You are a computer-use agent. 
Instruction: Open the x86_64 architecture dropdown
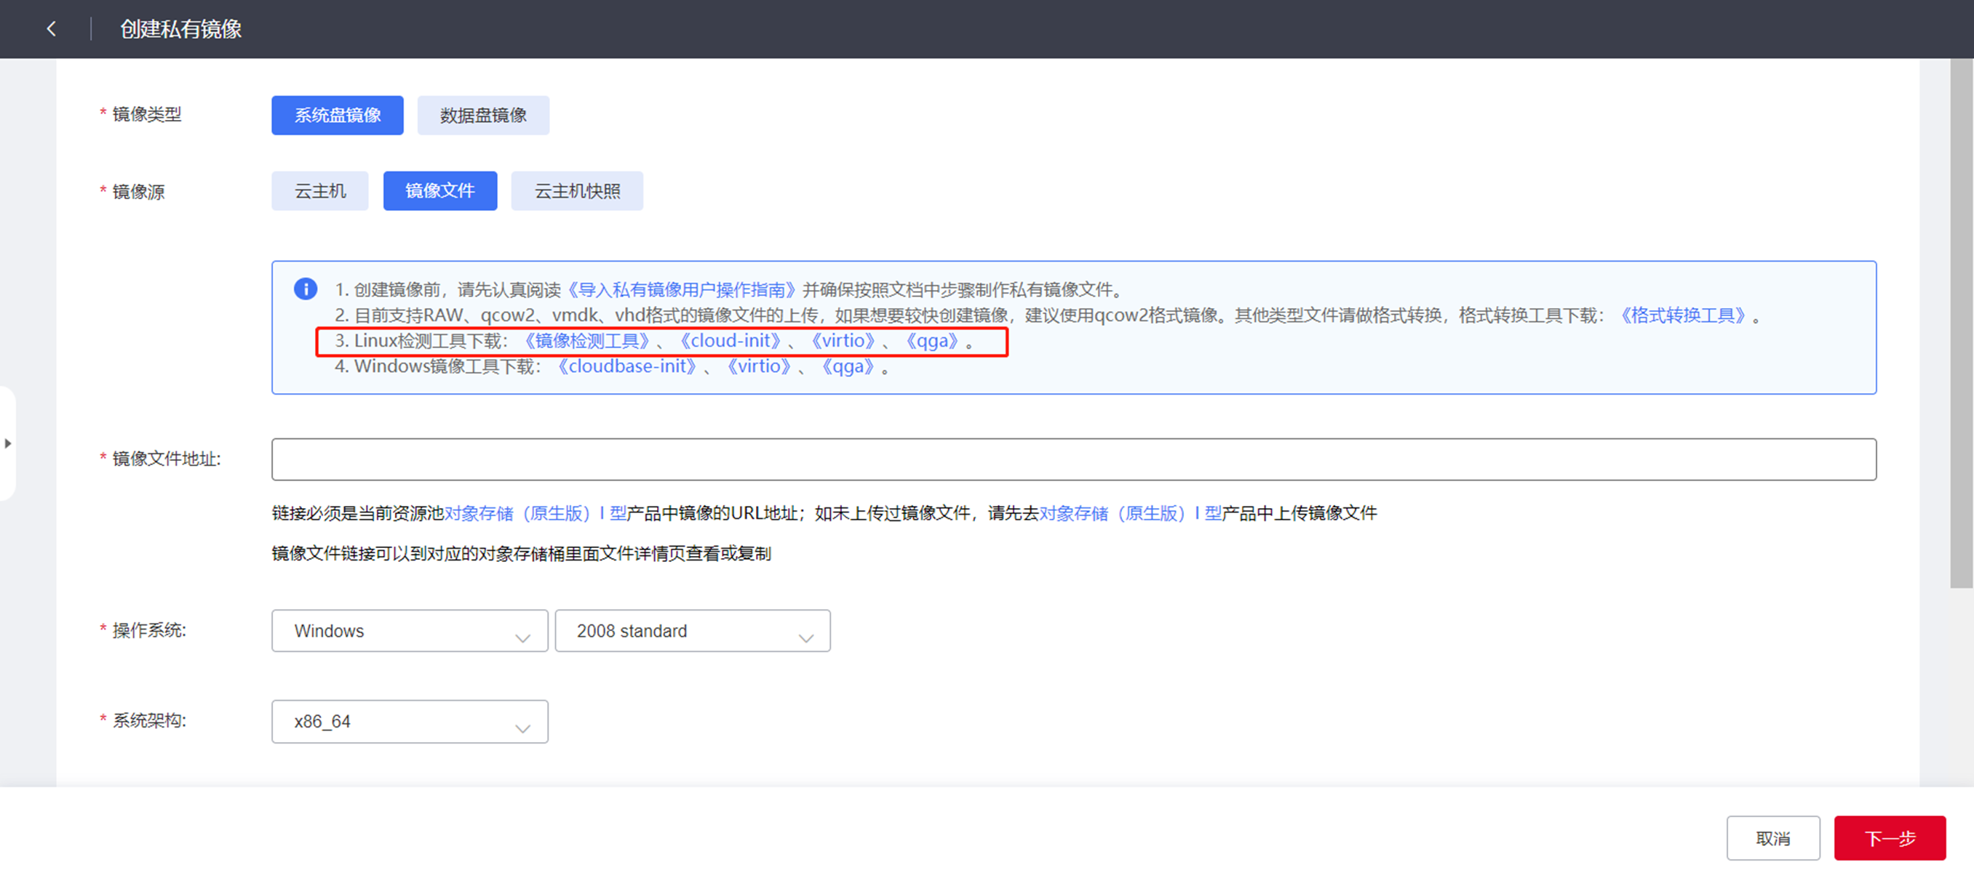[x=409, y=720]
